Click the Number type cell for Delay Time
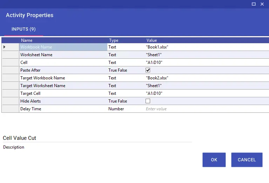Screen dimensions: 269x183 tap(126, 109)
